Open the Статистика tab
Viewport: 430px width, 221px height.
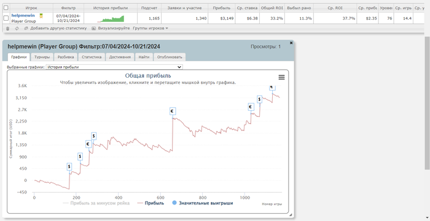point(92,57)
